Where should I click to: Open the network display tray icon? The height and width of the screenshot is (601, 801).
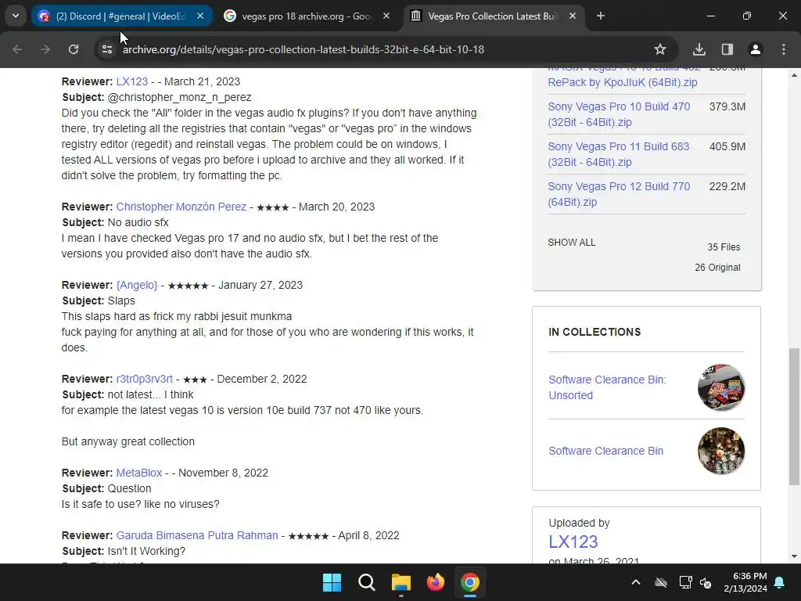click(x=685, y=582)
